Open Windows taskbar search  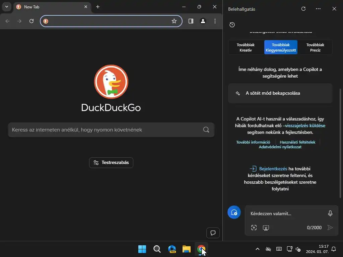pyautogui.click(x=157, y=249)
